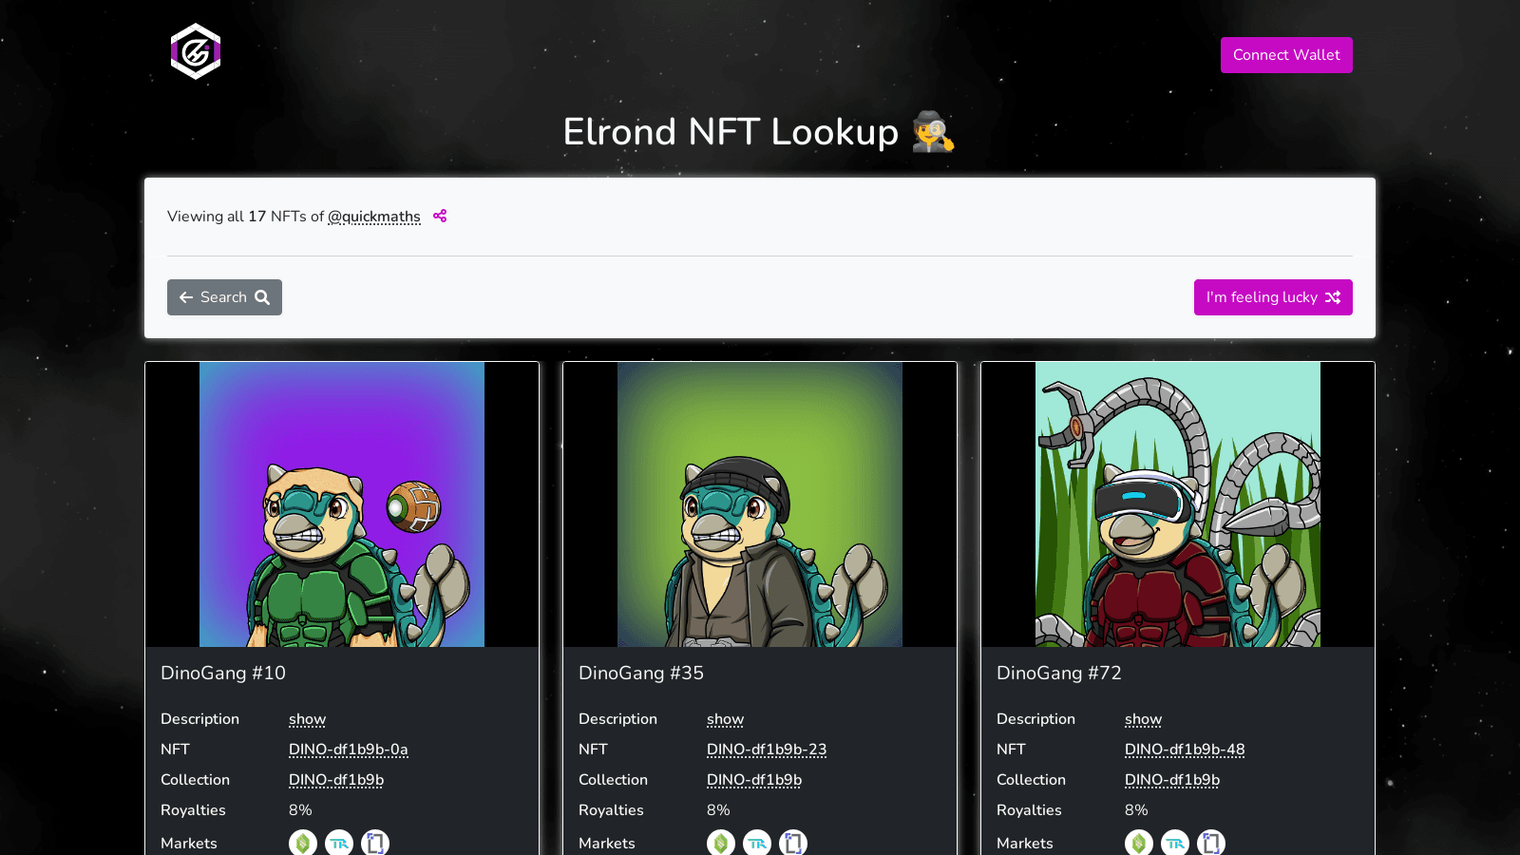This screenshot has height=855, width=1520.
Task: Click the 8% royalties value for DinoGang #72
Action: coord(1136,810)
